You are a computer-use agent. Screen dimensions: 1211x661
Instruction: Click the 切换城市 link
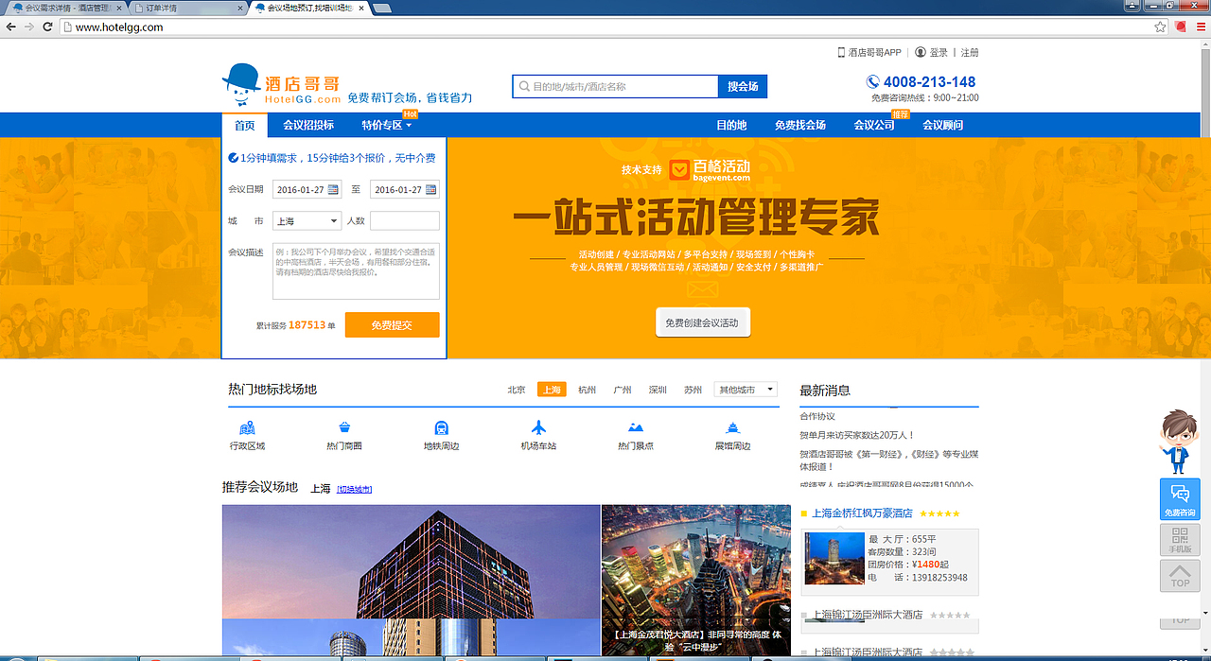click(355, 489)
